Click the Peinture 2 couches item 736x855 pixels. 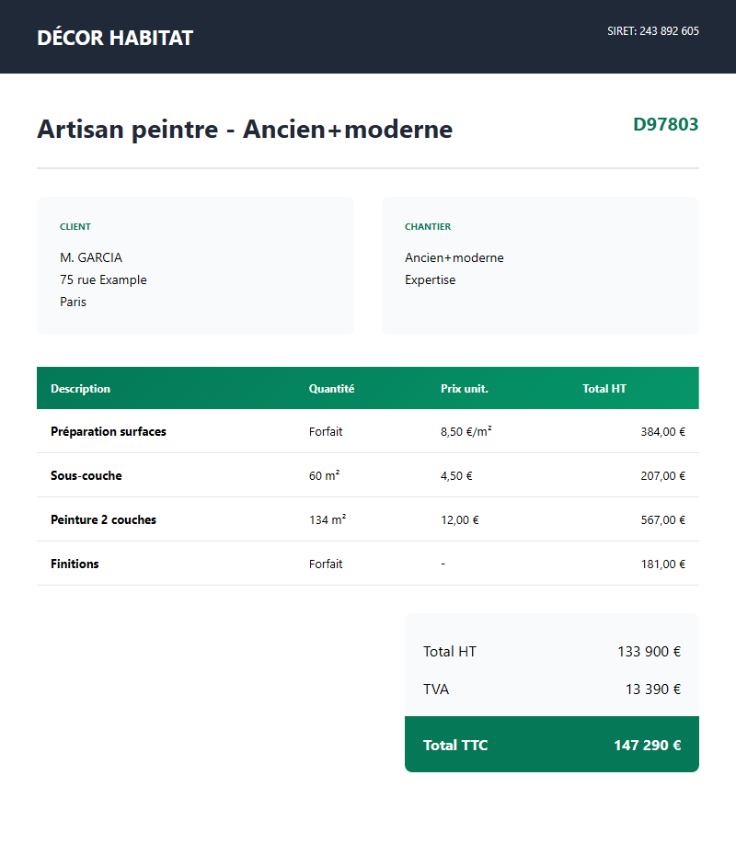click(103, 519)
